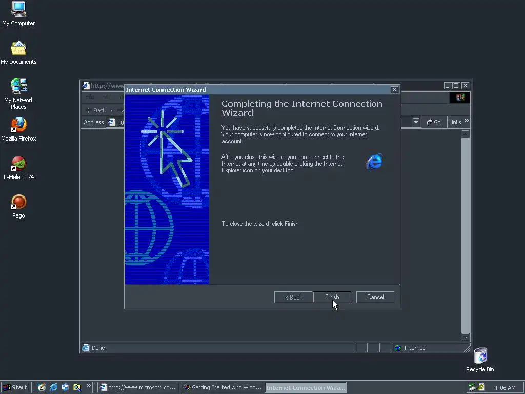
Task: Click the scroll-up arrow in the browser
Action: coord(466,134)
